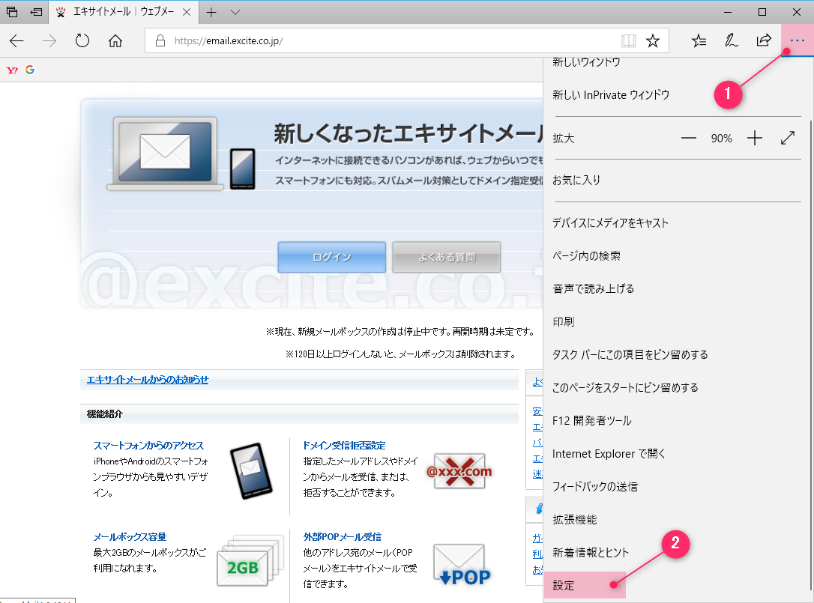Open the Hub favorites list icon

point(699,40)
